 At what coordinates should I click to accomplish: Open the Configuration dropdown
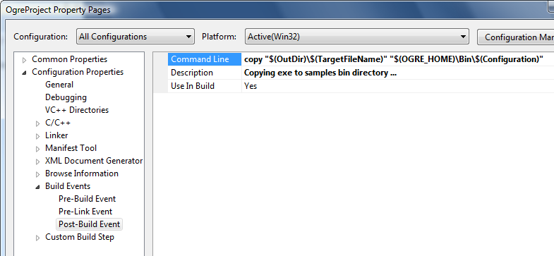click(x=136, y=37)
